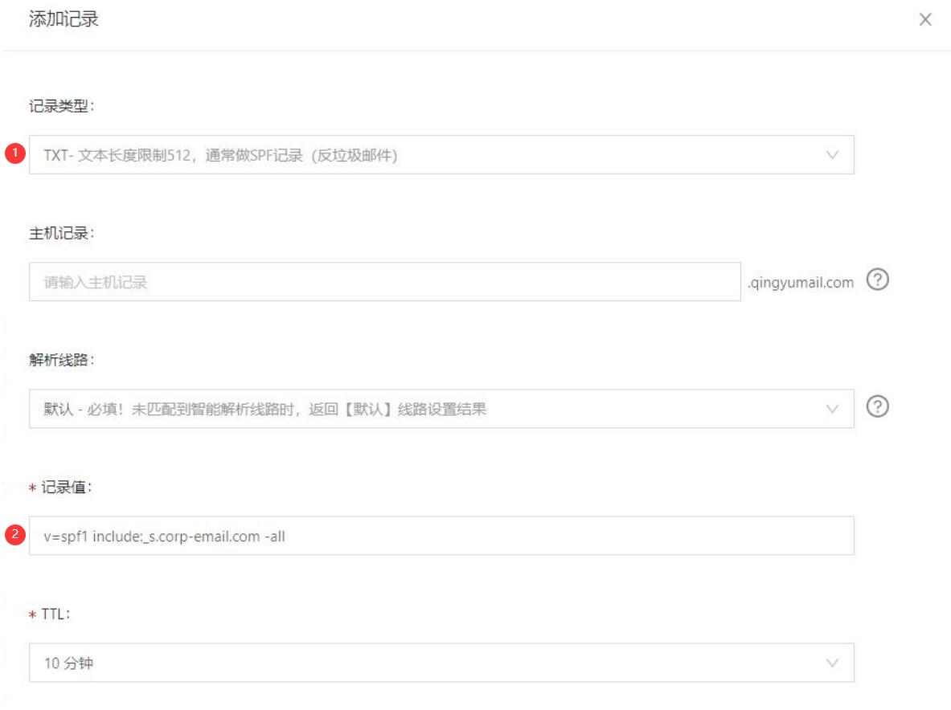
Task: Close the 添加记录 dialog
Action: 925,20
